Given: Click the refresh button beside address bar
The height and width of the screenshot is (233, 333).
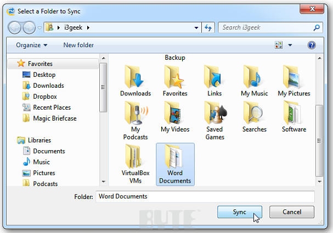Looking at the screenshot, I should click(208, 27).
